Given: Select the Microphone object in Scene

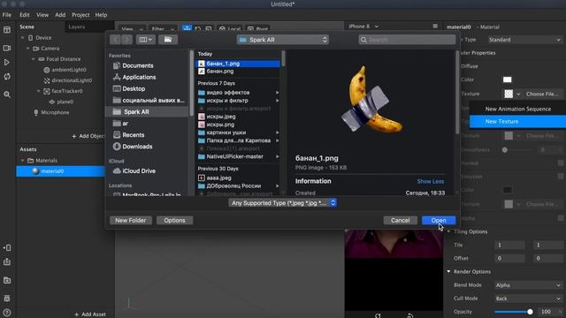Looking at the screenshot, I should point(55,112).
